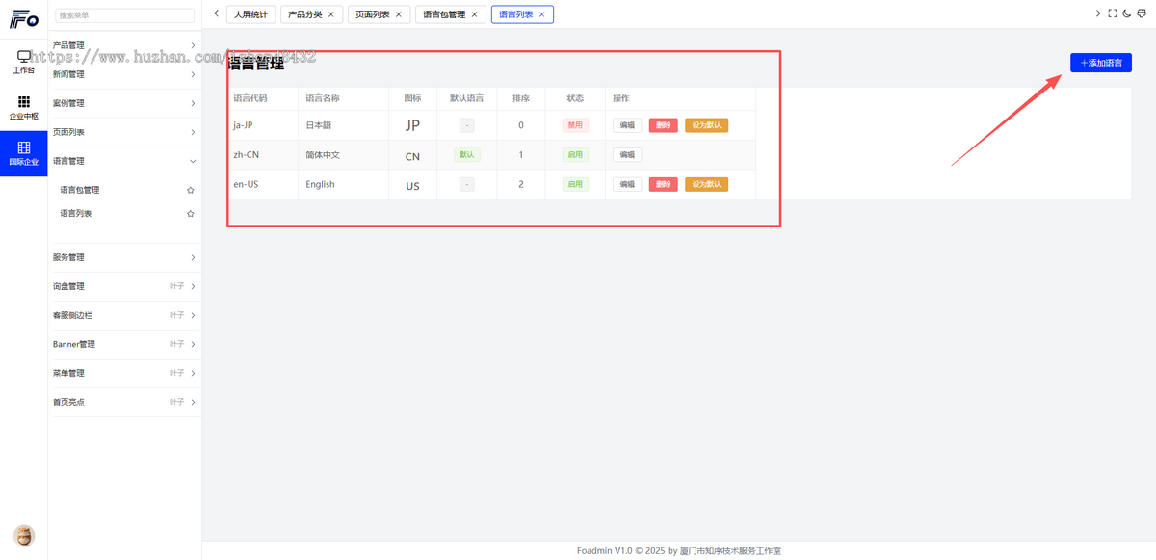Click the CN flag icon text

[x=412, y=156]
